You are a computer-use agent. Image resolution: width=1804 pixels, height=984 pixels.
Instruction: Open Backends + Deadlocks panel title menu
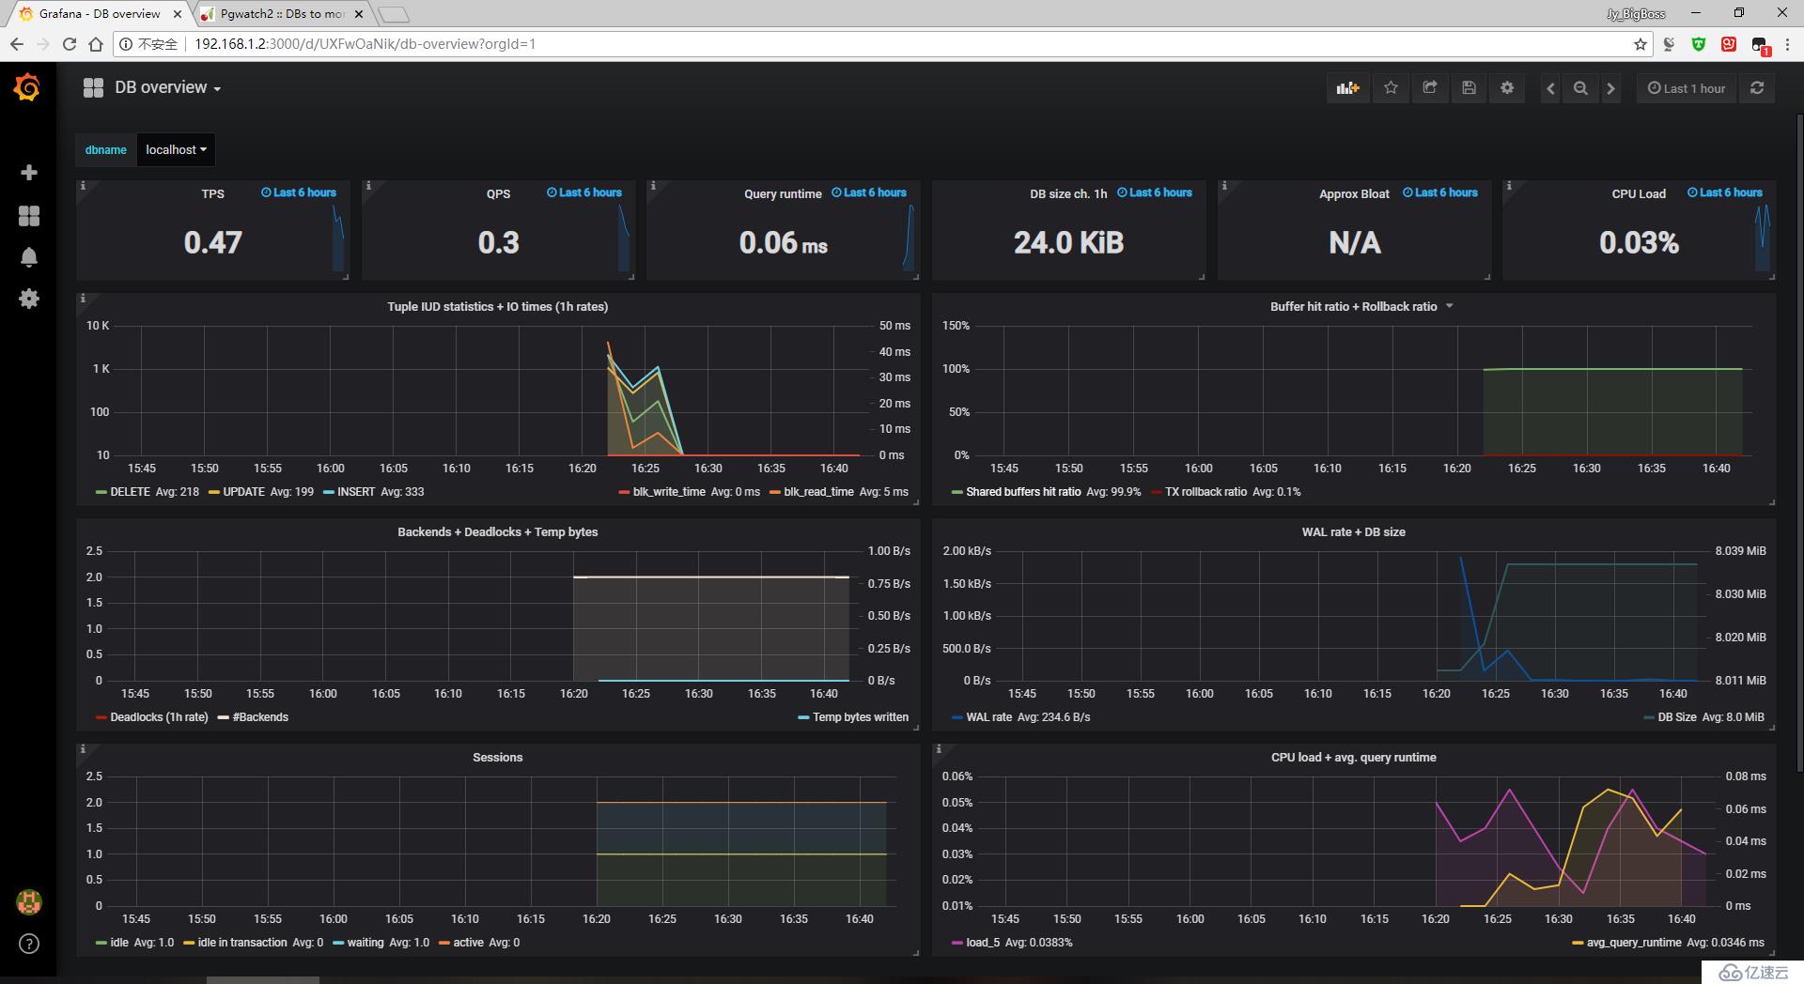click(498, 532)
